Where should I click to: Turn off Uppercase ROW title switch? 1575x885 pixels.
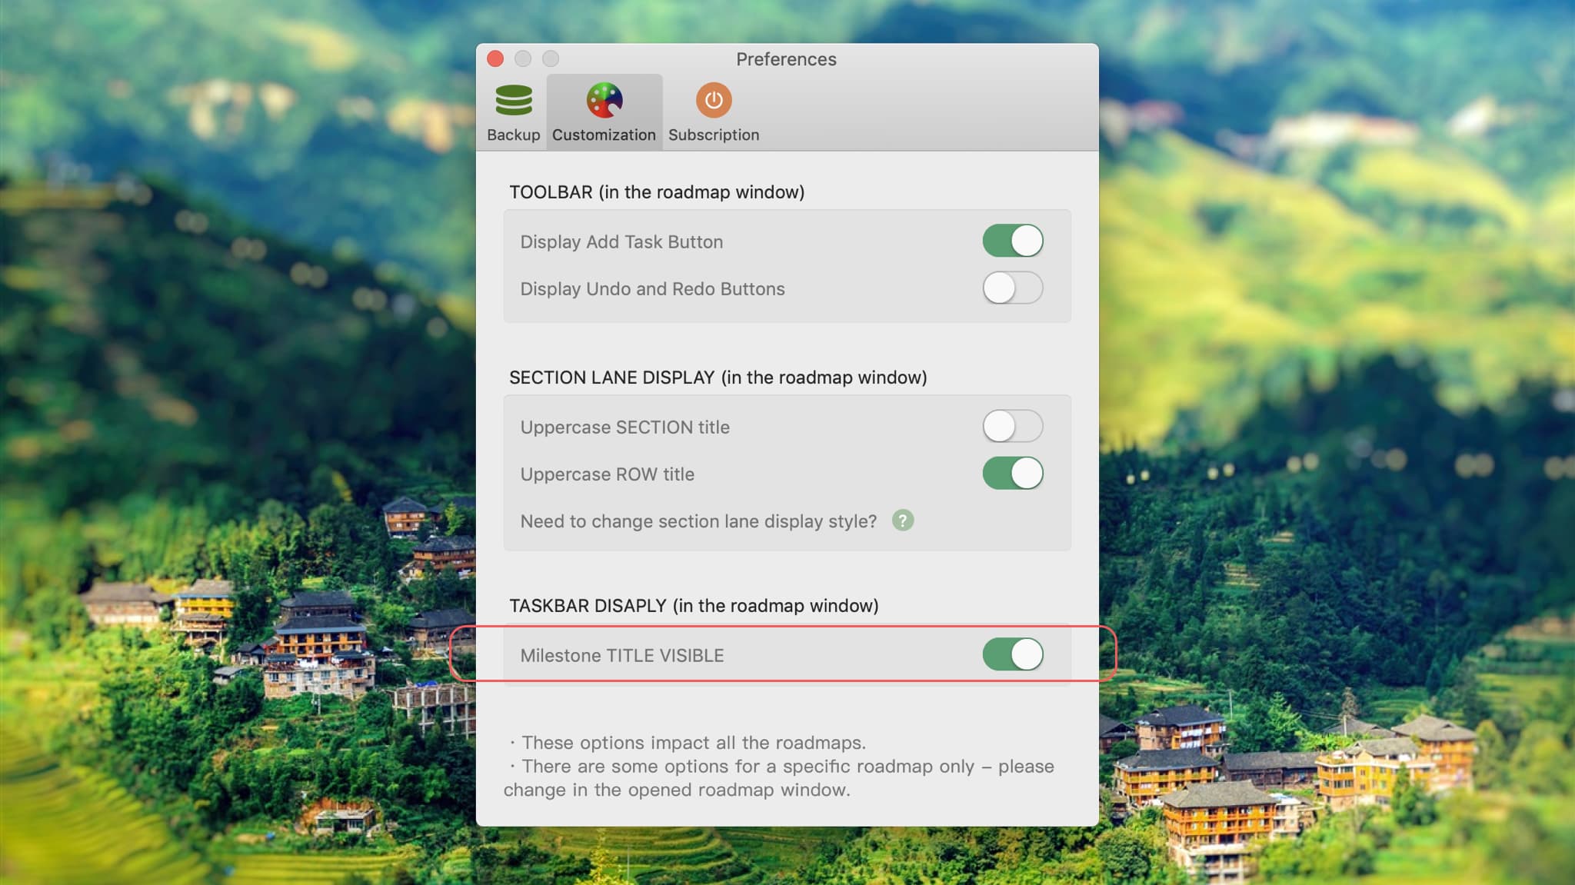[1013, 473]
